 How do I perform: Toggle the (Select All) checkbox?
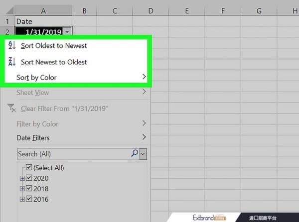pyautogui.click(x=29, y=168)
